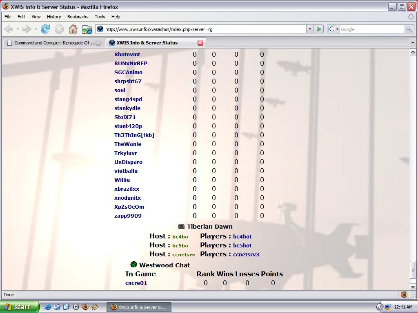Launch Internet Explorer from Quick Launch
418x313 pixels.
point(47,307)
